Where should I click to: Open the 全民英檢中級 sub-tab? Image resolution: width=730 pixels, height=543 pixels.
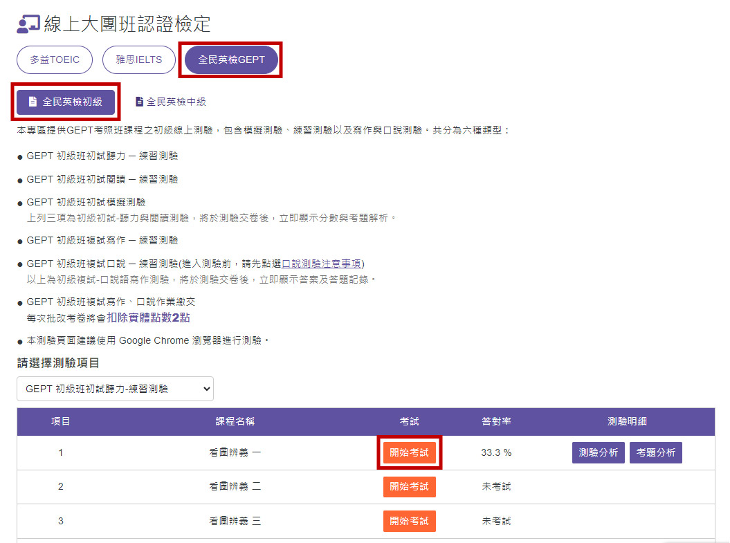tap(171, 102)
